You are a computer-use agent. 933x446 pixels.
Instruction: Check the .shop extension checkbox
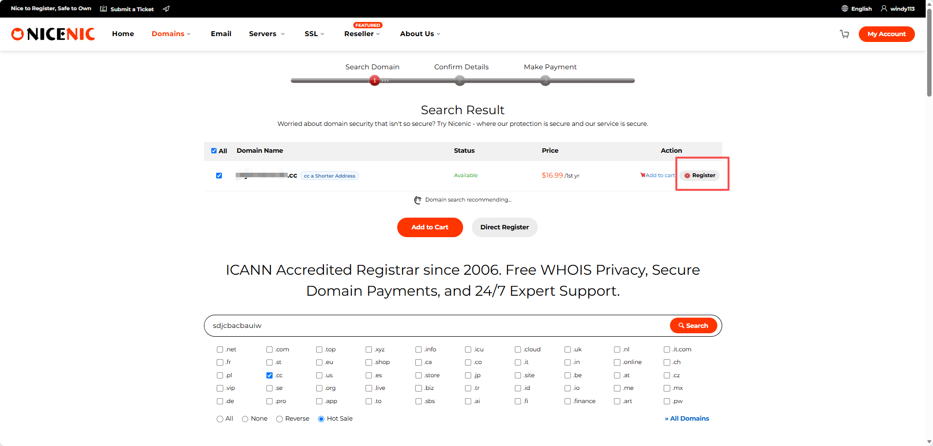pyautogui.click(x=369, y=363)
